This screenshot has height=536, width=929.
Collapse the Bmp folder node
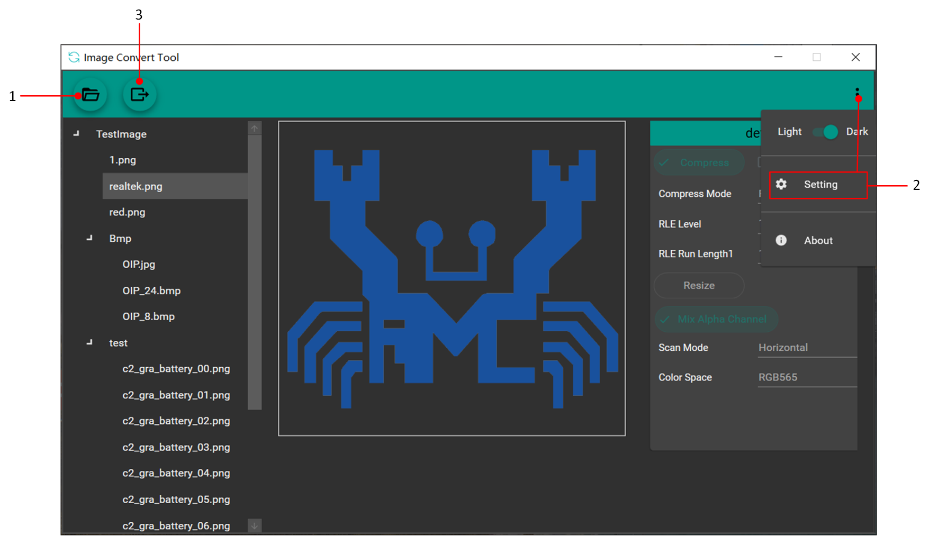[89, 238]
